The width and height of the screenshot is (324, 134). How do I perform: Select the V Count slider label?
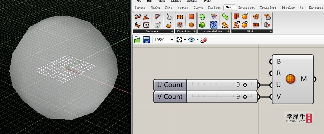[170, 97]
